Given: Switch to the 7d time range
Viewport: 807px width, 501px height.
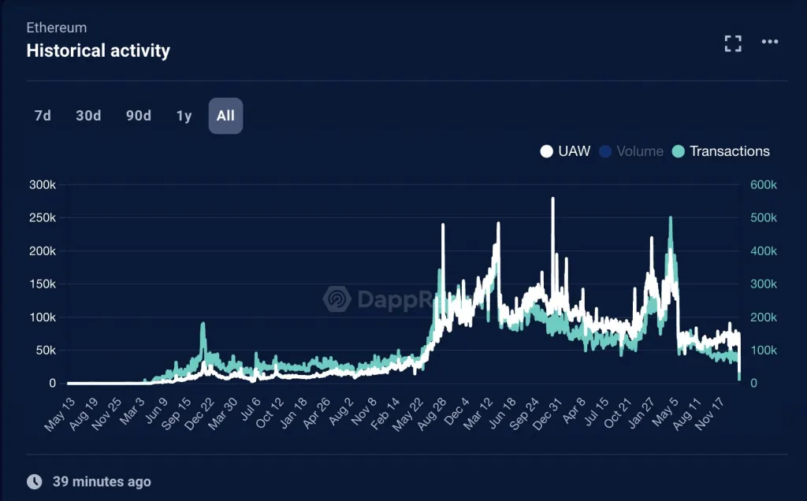Looking at the screenshot, I should tap(42, 115).
